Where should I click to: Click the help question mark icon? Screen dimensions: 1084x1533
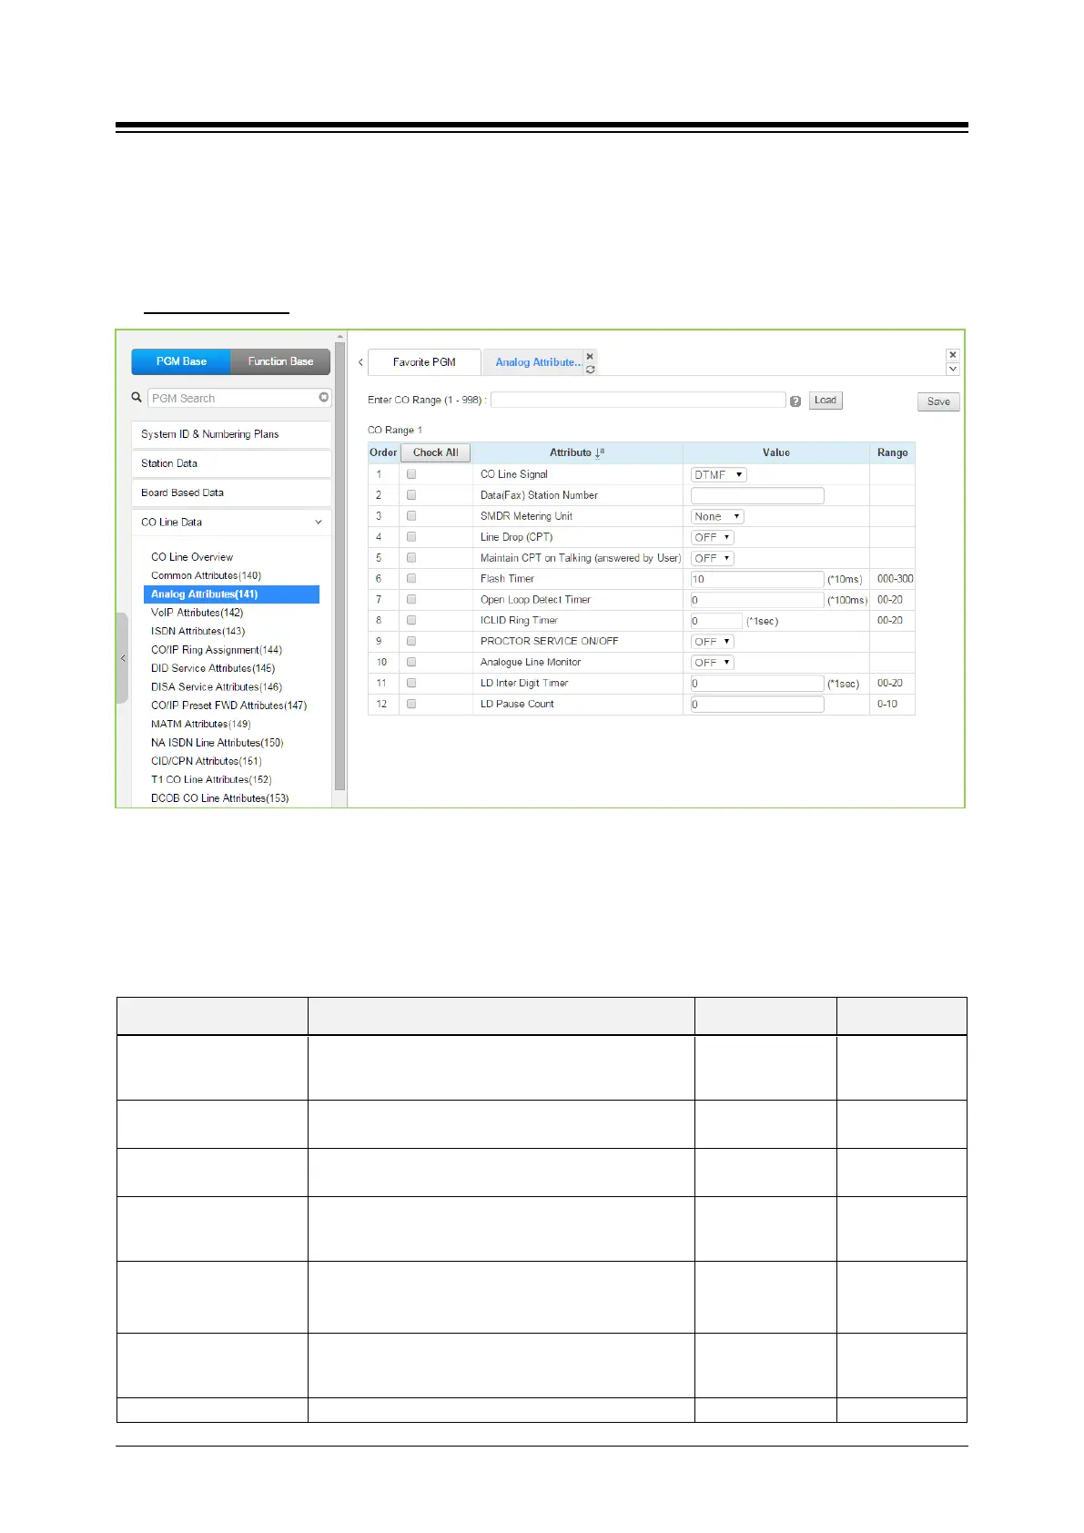[x=795, y=401]
